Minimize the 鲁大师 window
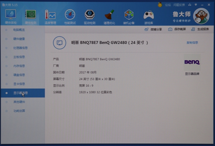Screen dimensions: 215x146 point(202,5)
